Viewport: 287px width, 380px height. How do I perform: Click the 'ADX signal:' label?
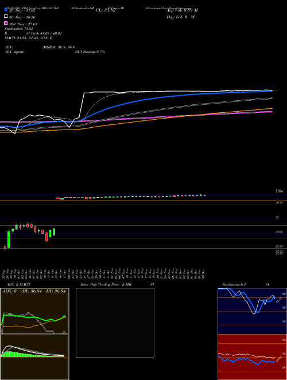[14, 52]
